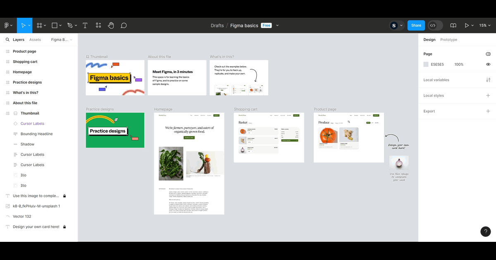Toggle page background visibility eye
The image size is (496, 260).
pos(488,64)
